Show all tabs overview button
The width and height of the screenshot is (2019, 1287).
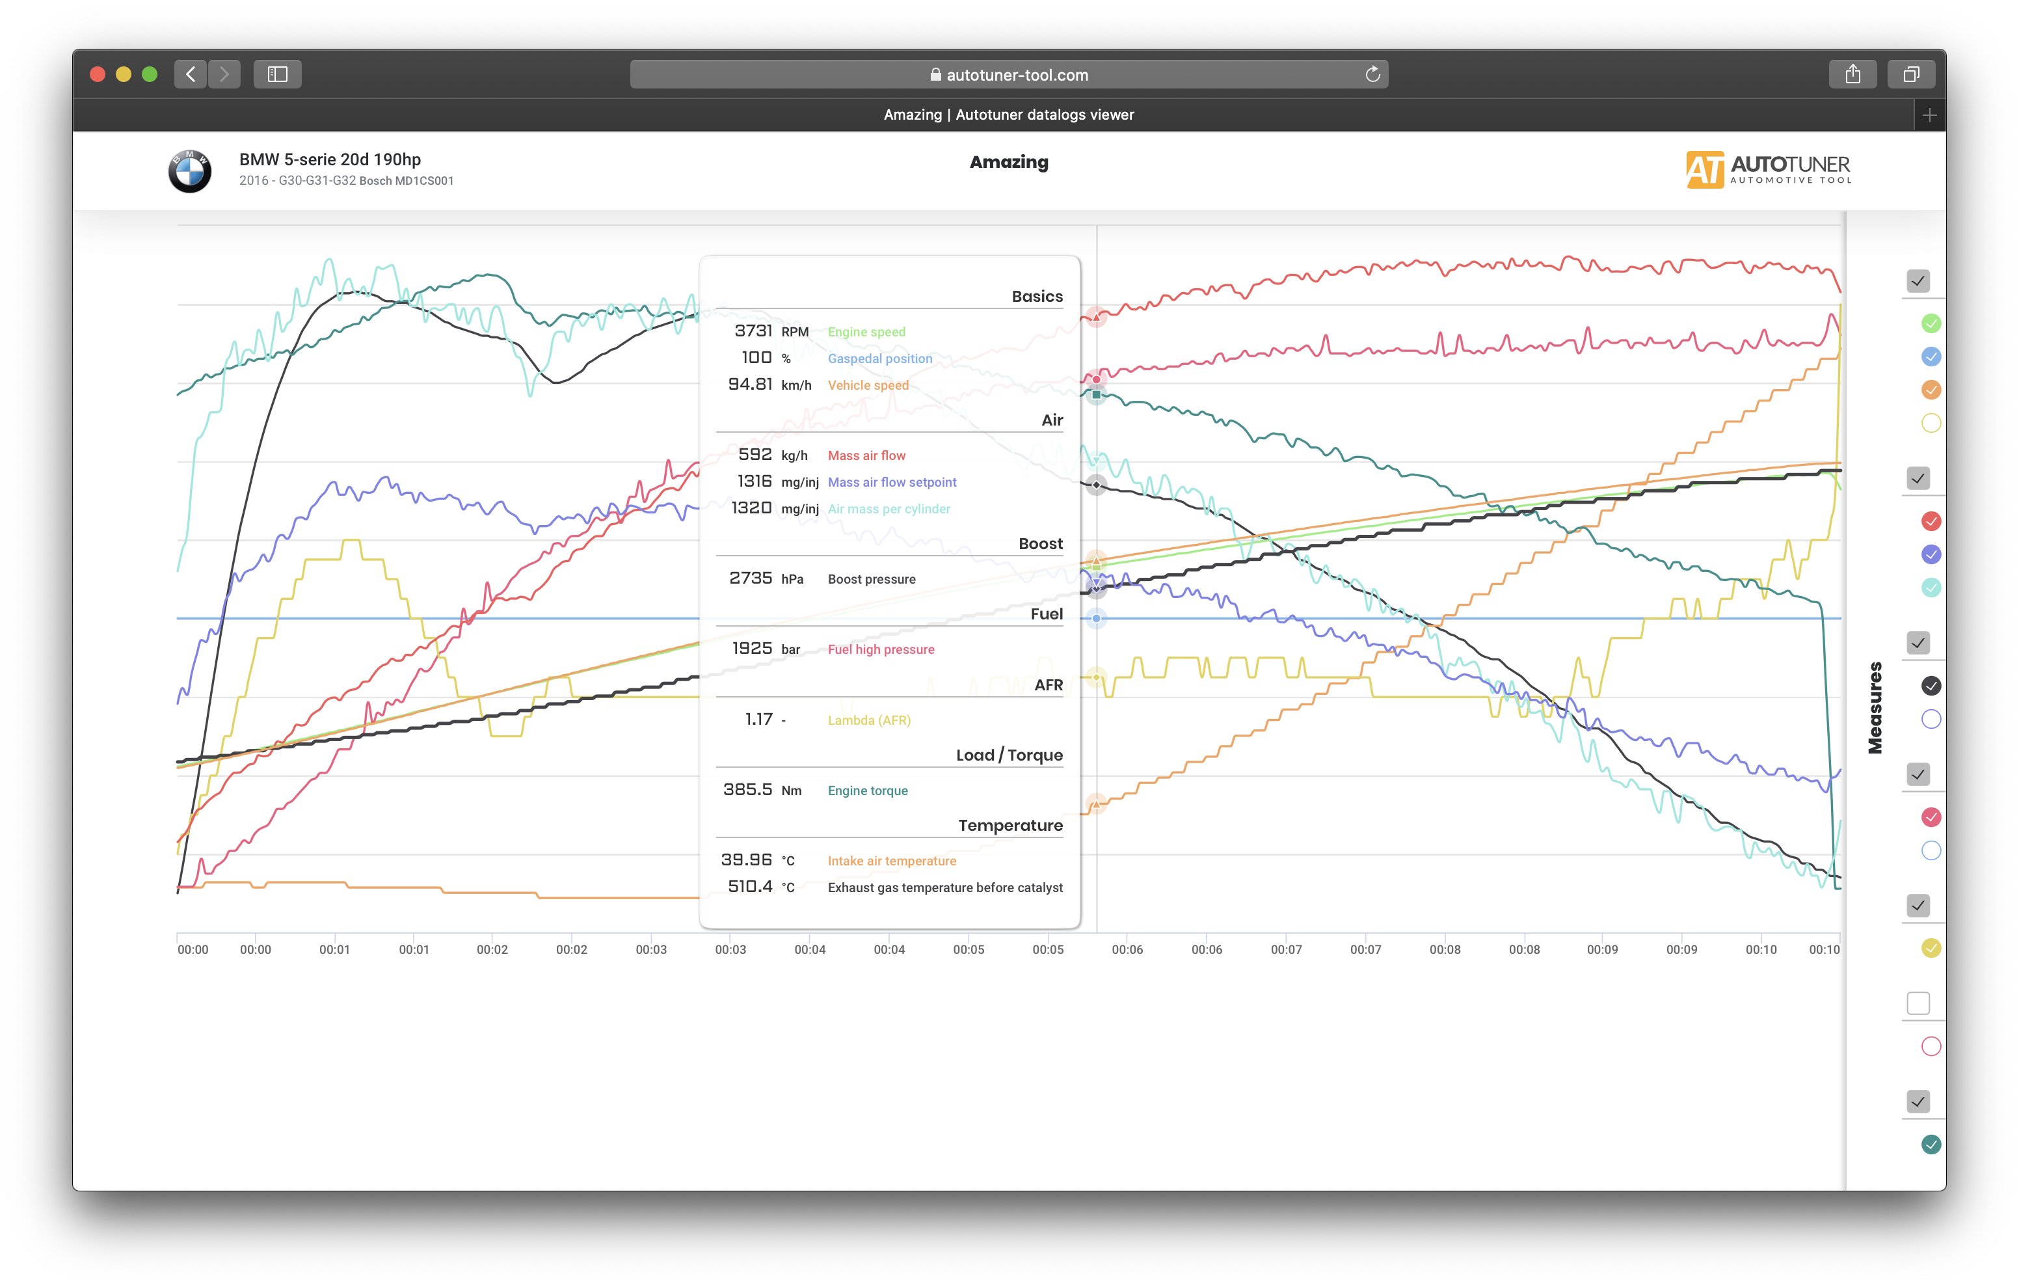1911,74
